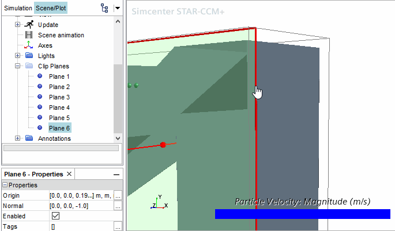This screenshot has width=395, height=231.
Task: Open the Tags editor ellipsis button
Action: pyautogui.click(x=118, y=226)
